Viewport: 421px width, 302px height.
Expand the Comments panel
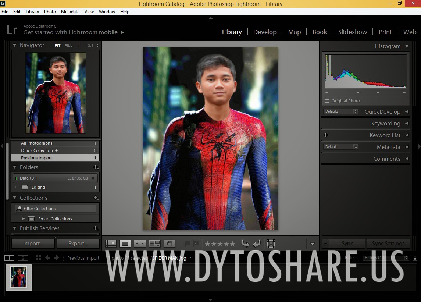[x=407, y=159]
